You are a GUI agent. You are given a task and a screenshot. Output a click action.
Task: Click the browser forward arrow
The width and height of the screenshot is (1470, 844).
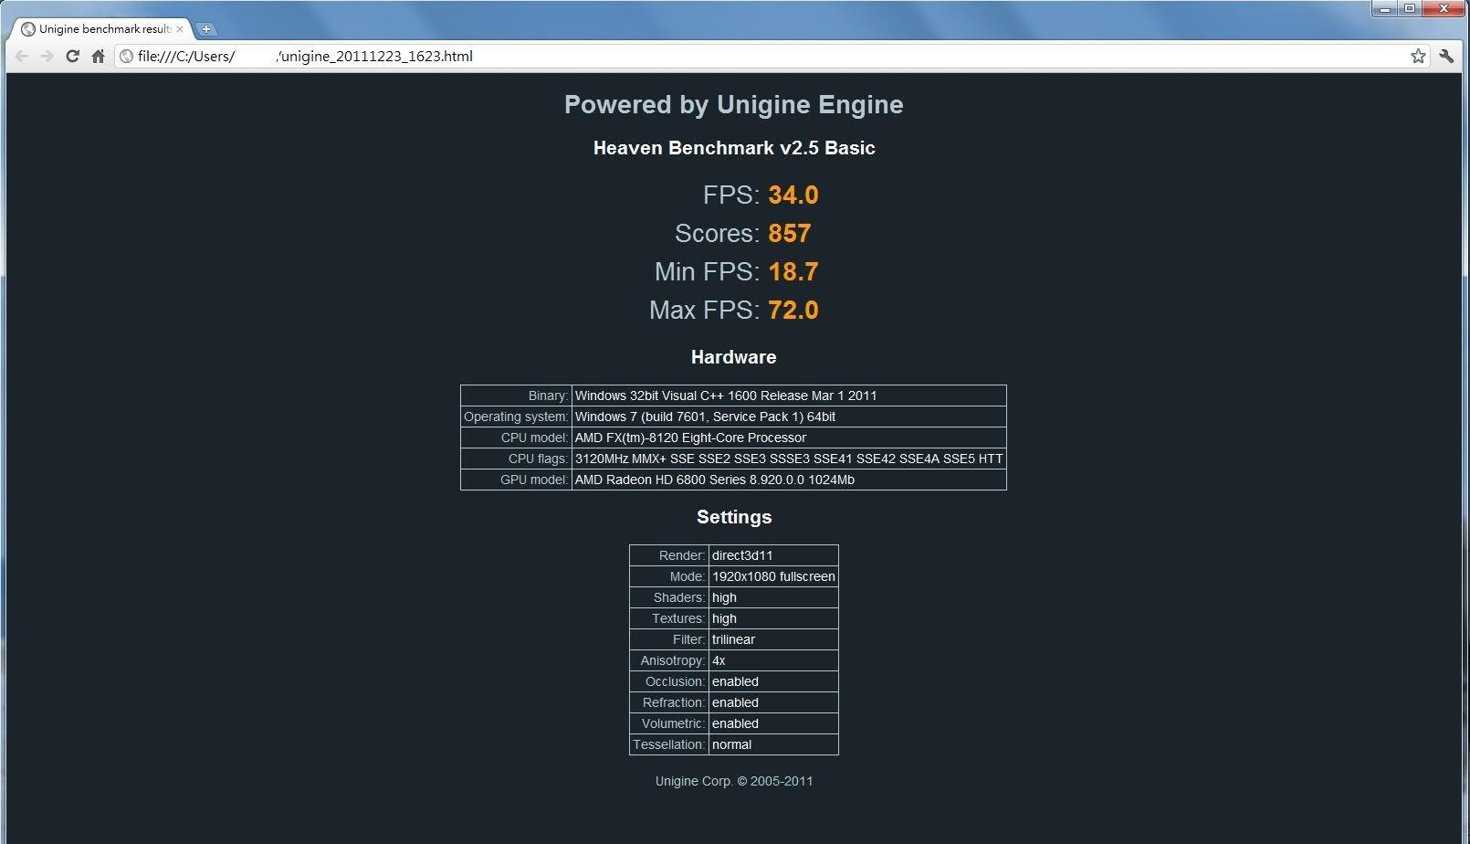coord(47,57)
